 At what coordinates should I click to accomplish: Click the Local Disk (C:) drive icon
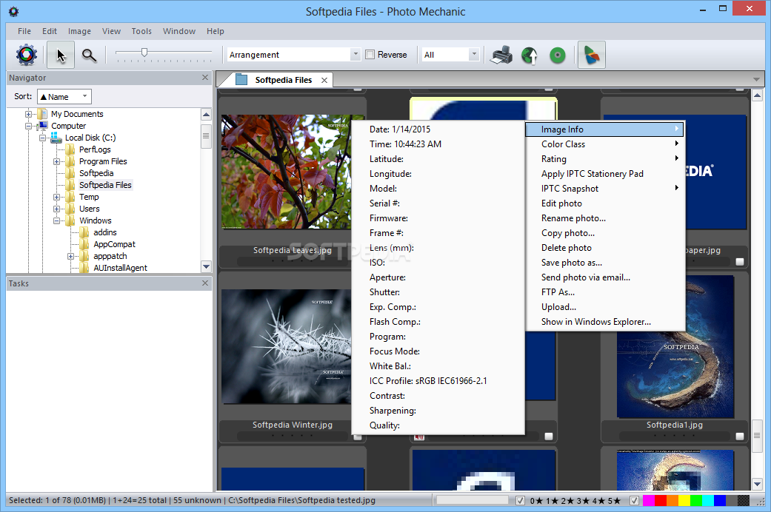click(57, 138)
